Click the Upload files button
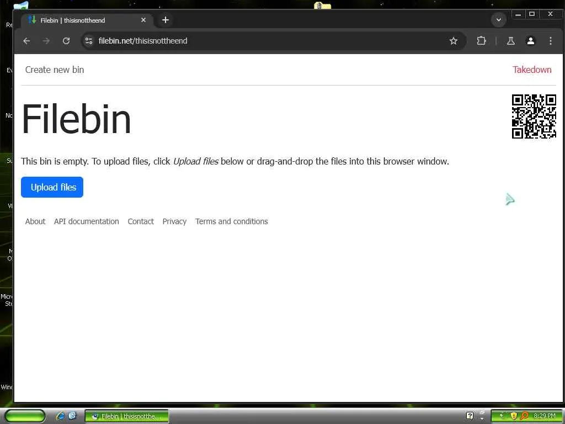The width and height of the screenshot is (565, 424). coord(52,187)
